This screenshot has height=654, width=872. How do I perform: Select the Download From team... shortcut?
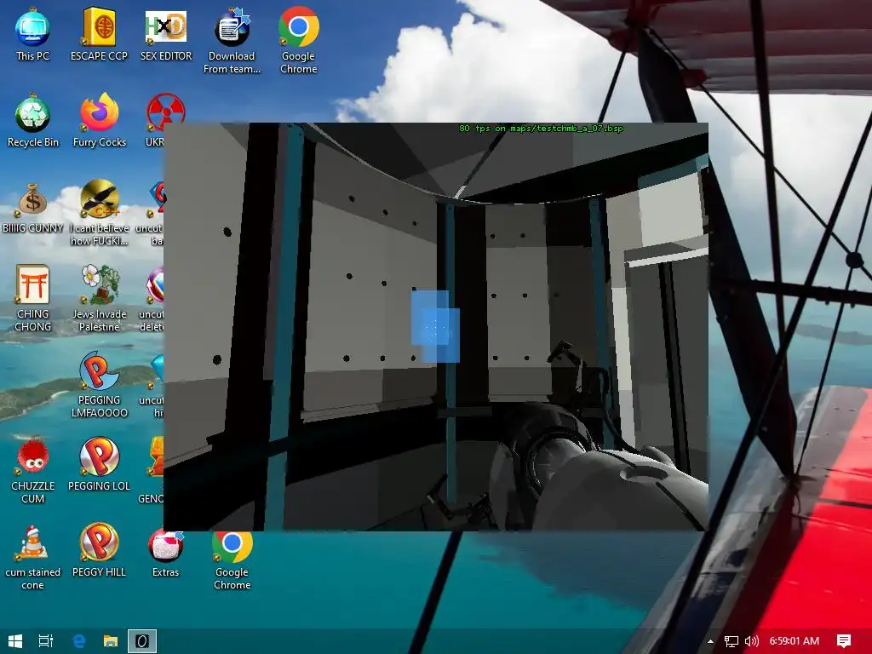pyautogui.click(x=232, y=41)
